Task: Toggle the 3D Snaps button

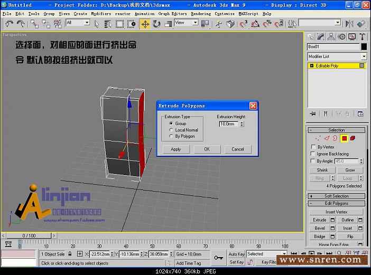Action: (244, 24)
